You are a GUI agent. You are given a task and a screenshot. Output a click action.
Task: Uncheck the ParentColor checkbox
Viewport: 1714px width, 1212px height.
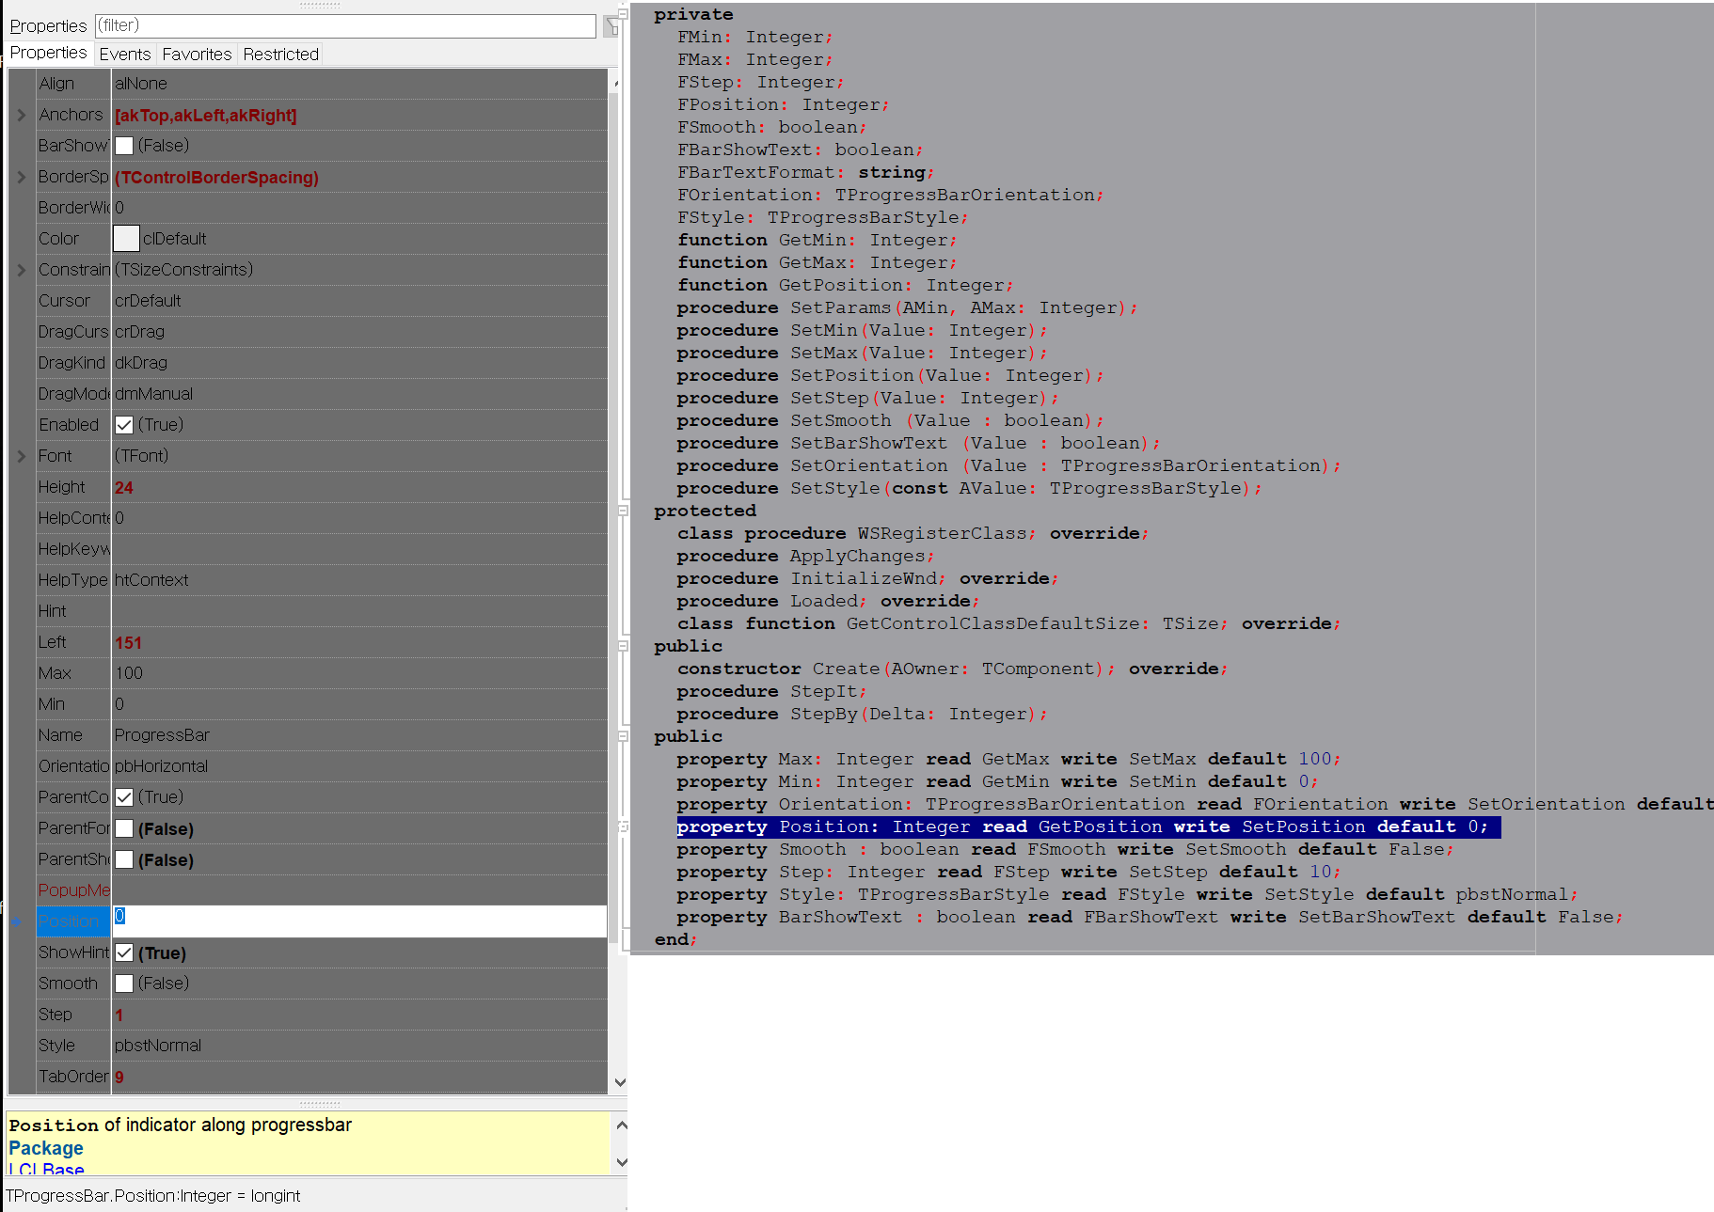click(x=124, y=796)
